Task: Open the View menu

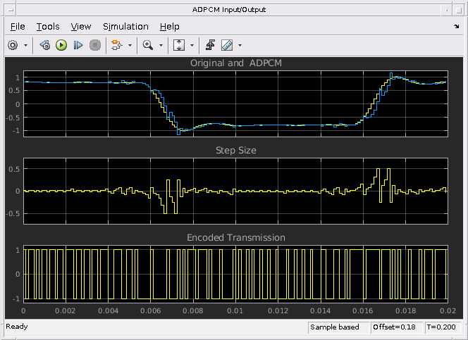Action: [x=81, y=27]
